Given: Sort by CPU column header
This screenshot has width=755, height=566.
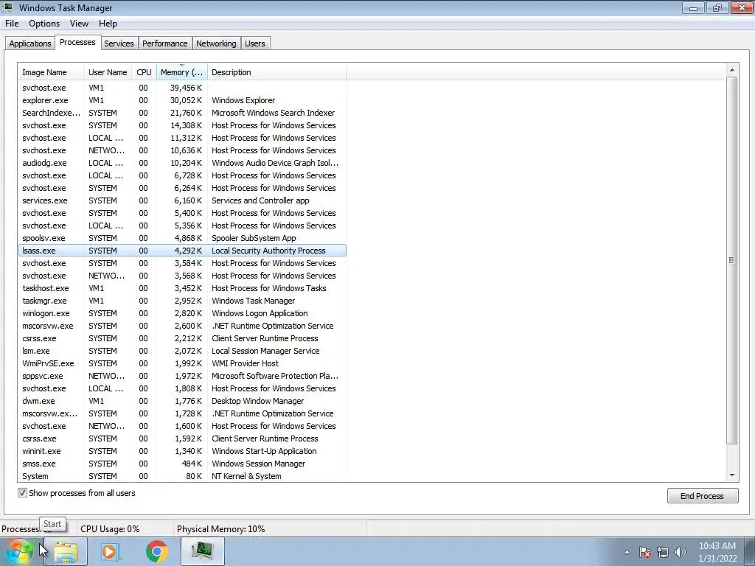Looking at the screenshot, I should [144, 72].
